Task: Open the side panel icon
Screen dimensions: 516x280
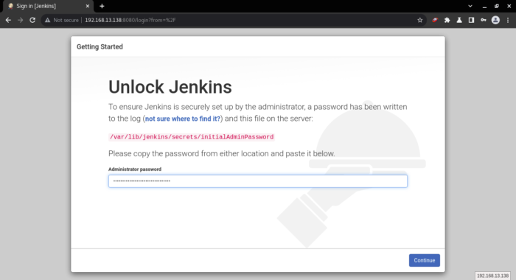Action: pyautogui.click(x=471, y=20)
